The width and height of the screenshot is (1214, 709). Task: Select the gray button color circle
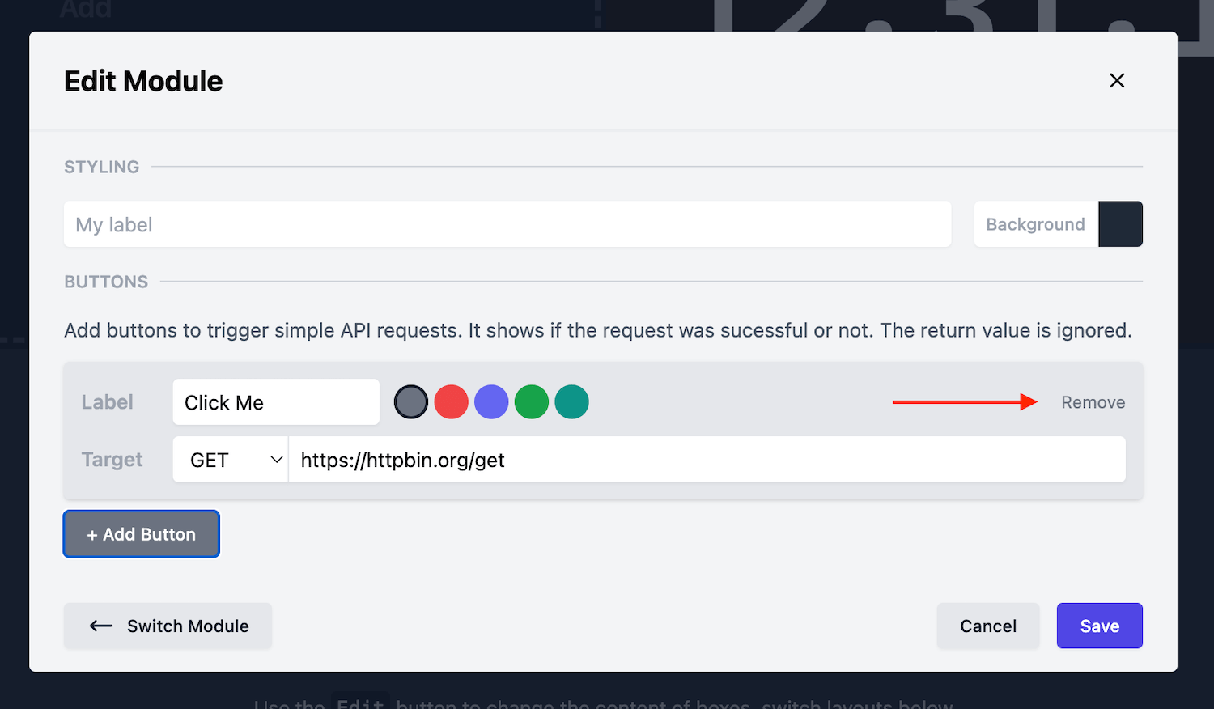point(411,402)
